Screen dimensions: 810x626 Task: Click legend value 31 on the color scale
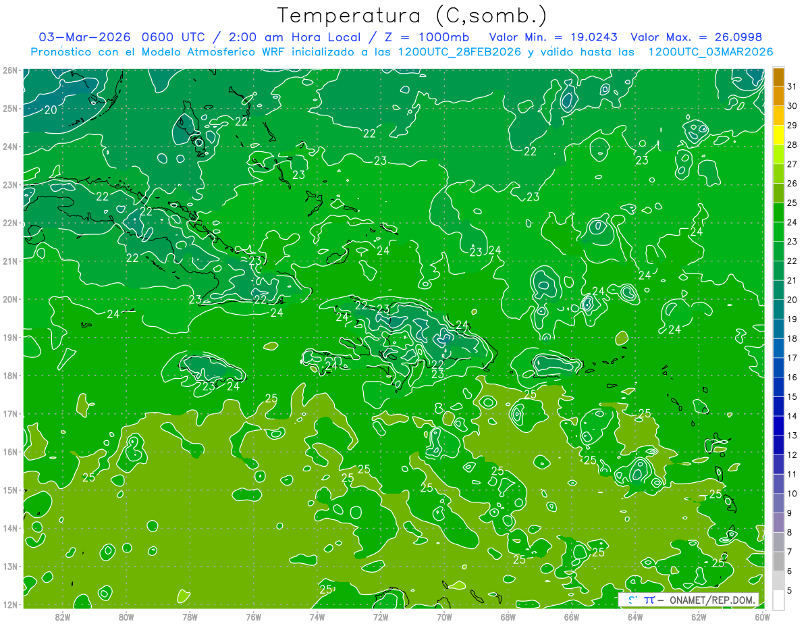(792, 86)
